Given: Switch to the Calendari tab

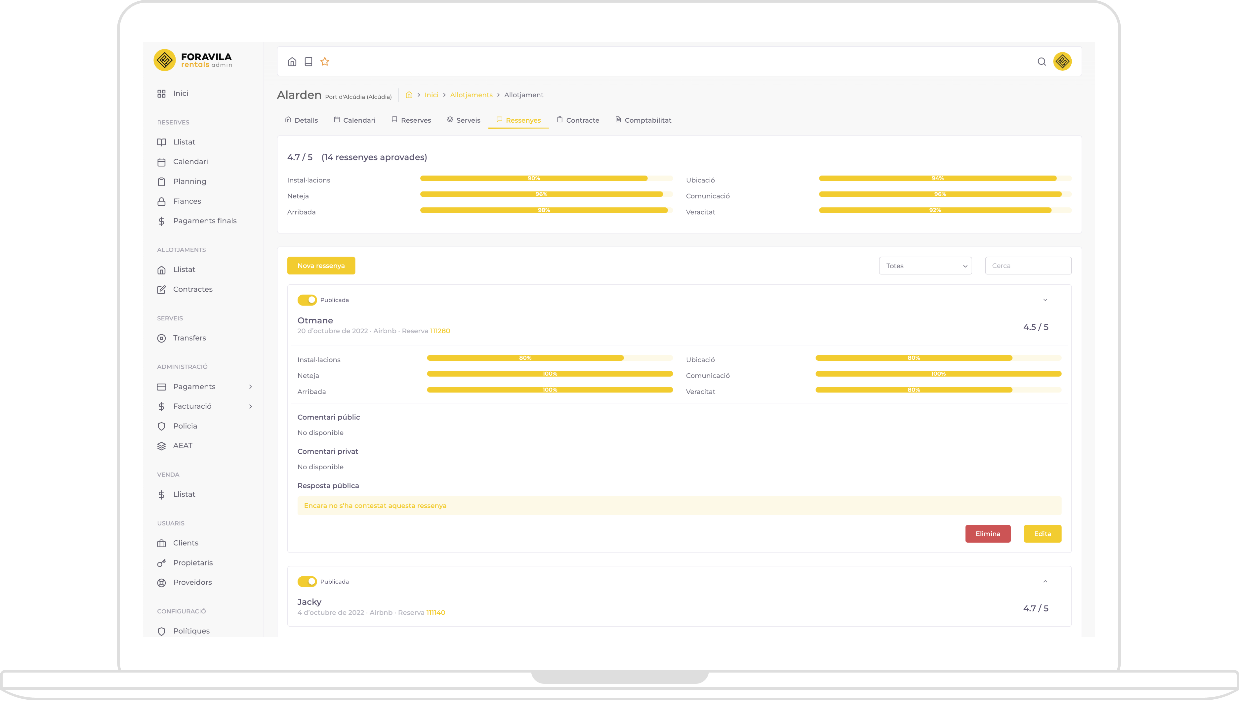Looking at the screenshot, I should coord(355,120).
